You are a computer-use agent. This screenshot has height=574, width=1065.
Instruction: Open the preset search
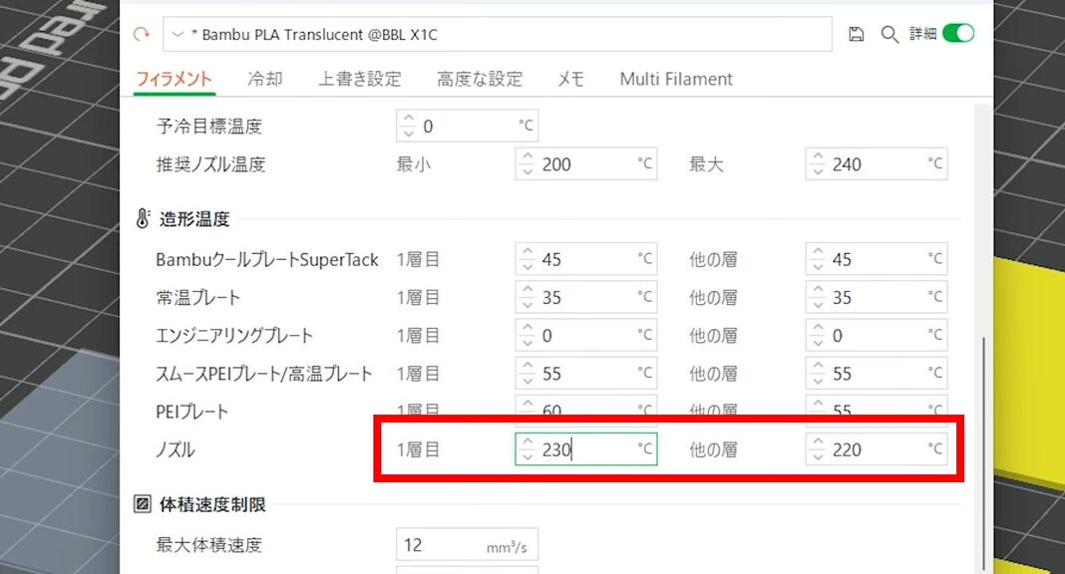[889, 33]
